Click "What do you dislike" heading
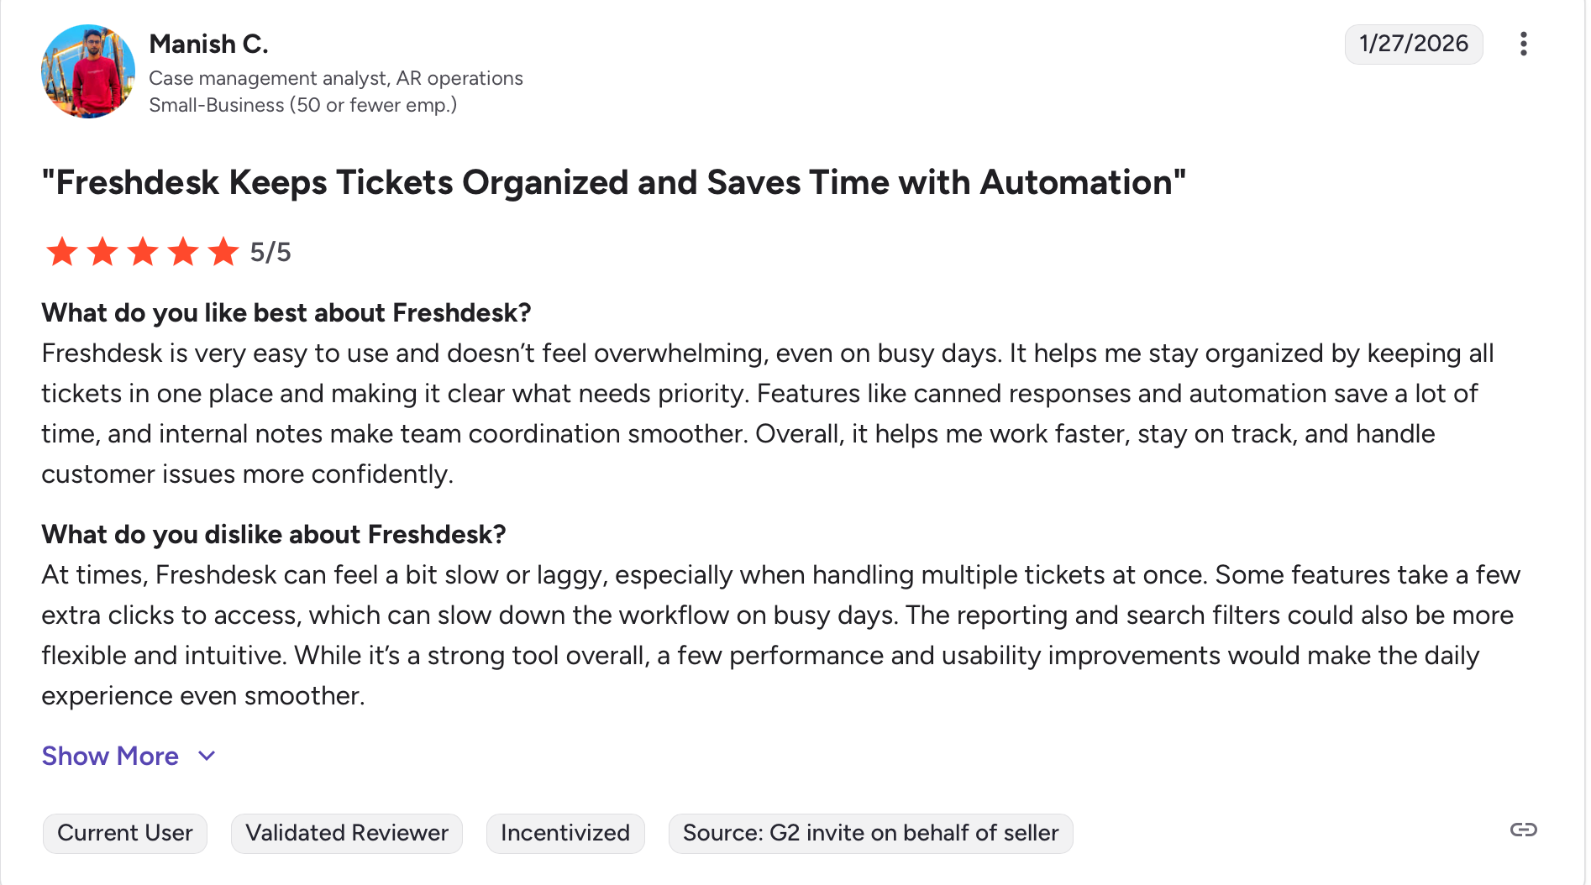Image resolution: width=1591 pixels, height=885 pixels. coord(274,534)
